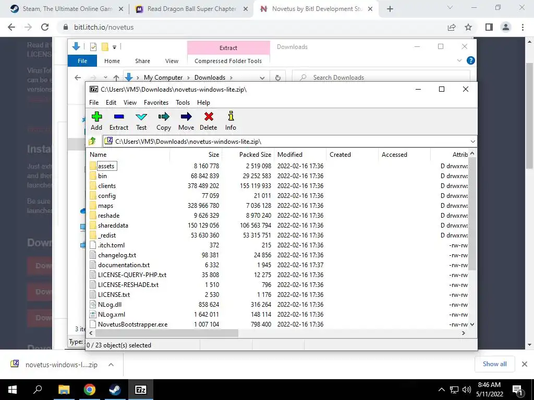Open the 7-Zip Help menu
Screen dimensions: 534x400
coord(203,103)
